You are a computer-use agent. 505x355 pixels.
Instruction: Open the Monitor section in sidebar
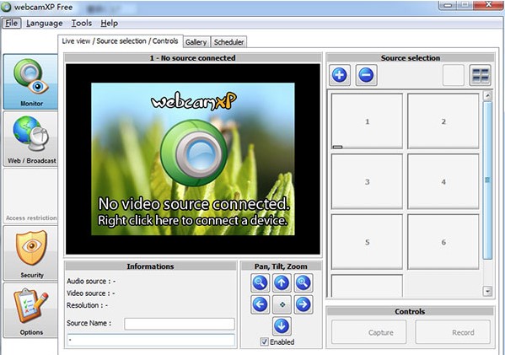point(30,82)
